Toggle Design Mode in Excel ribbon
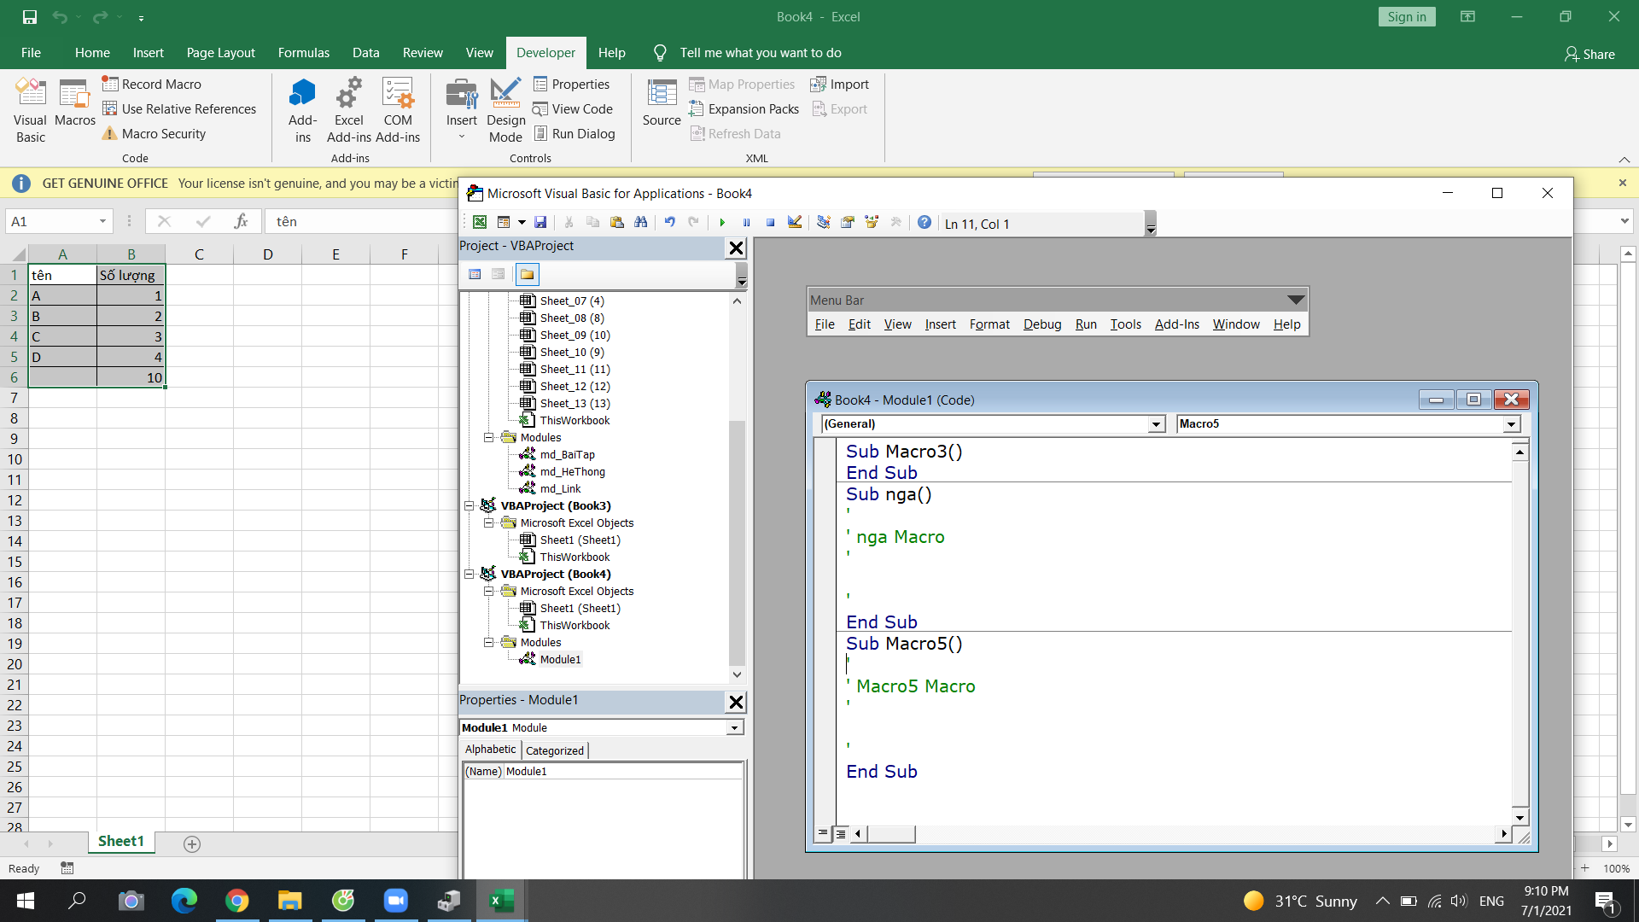Image resolution: width=1639 pixels, height=922 pixels. 505,111
